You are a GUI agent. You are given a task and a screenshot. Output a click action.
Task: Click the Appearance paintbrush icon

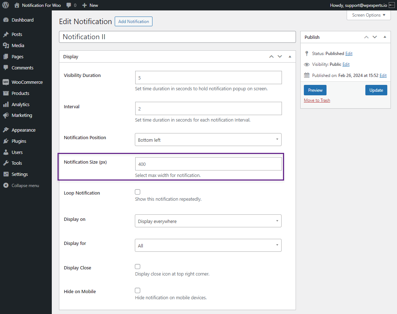[x=6, y=130]
